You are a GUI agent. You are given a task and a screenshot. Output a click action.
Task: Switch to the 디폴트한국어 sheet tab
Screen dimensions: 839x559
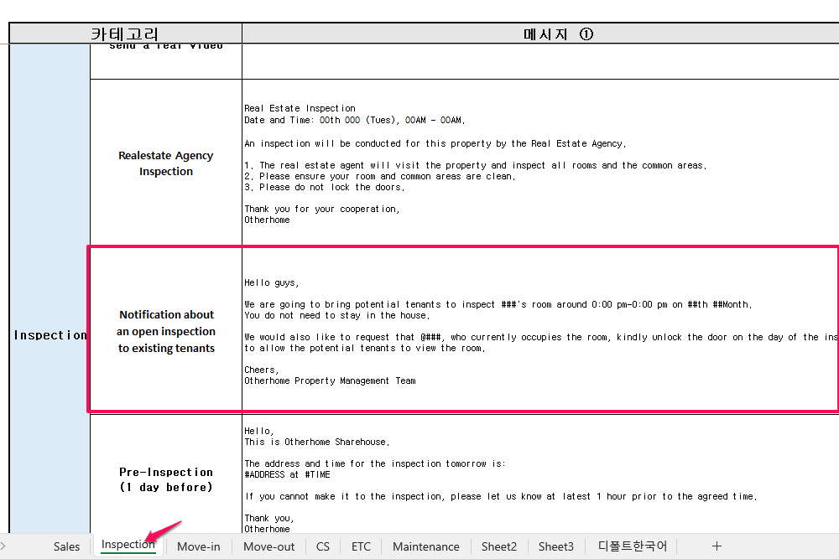coord(632,546)
